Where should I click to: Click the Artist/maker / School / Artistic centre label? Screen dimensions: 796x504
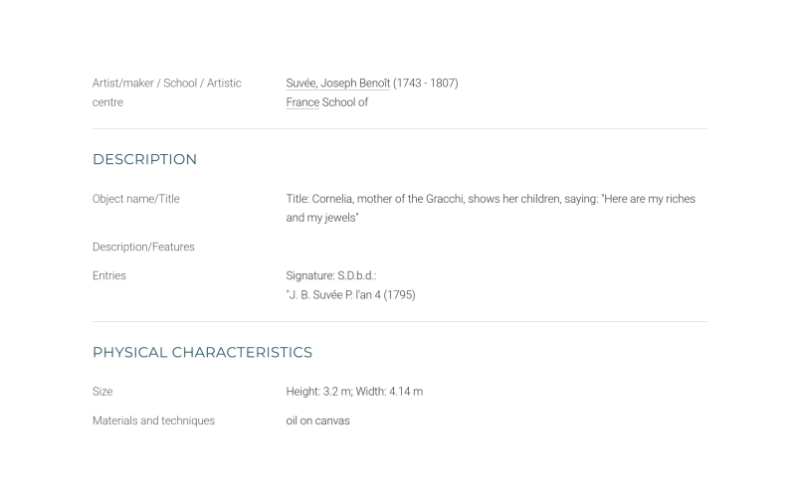[x=166, y=92]
